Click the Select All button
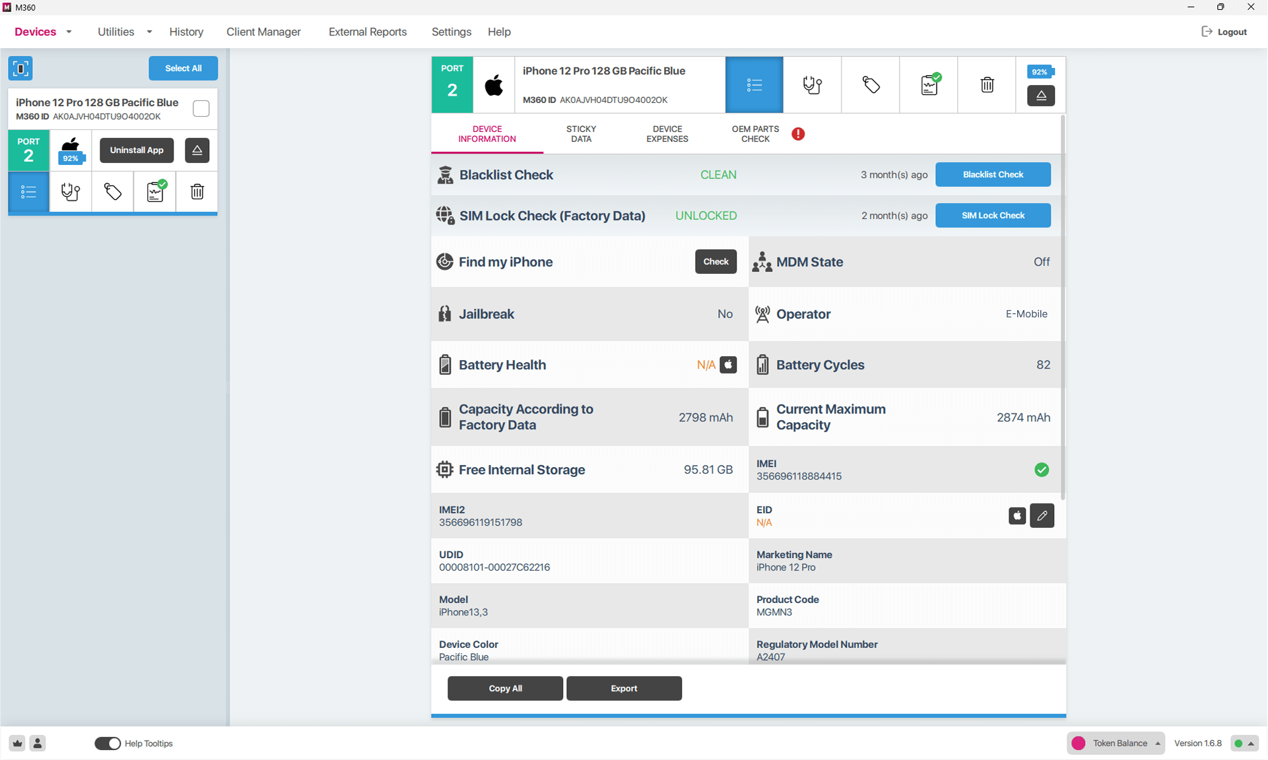 pos(183,68)
